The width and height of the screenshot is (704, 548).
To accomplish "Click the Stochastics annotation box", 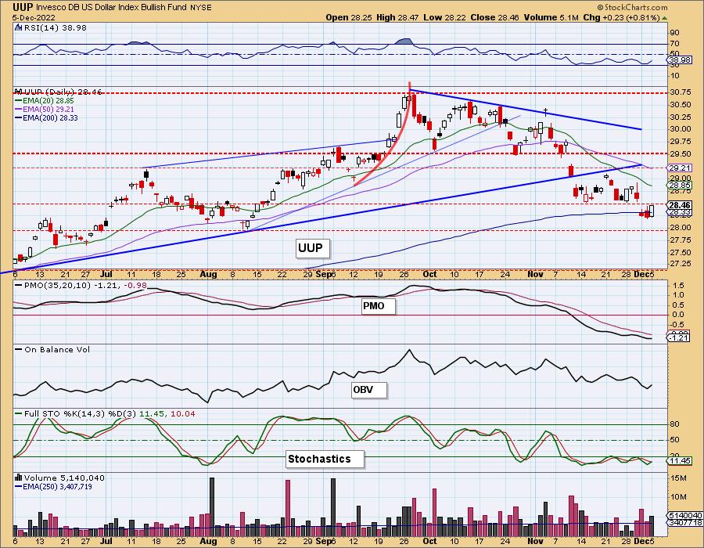I will click(x=325, y=459).
